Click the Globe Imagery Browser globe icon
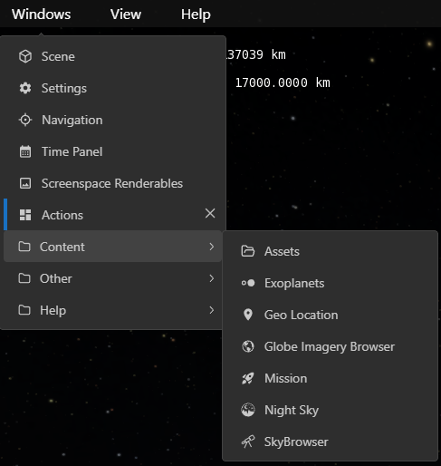The image size is (441, 466). point(248,346)
